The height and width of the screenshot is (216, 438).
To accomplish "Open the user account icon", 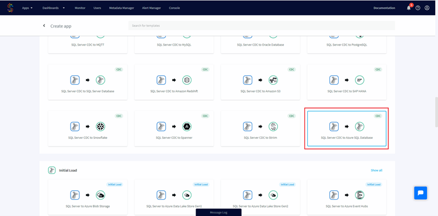I will click(x=427, y=8).
